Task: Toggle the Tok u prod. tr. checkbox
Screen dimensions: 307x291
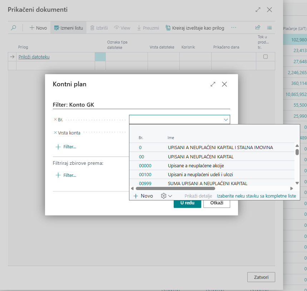Action: pos(266,57)
